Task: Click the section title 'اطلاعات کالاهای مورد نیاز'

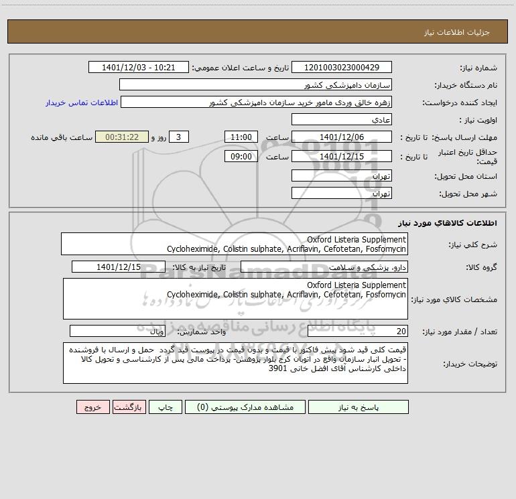Action: (448, 223)
